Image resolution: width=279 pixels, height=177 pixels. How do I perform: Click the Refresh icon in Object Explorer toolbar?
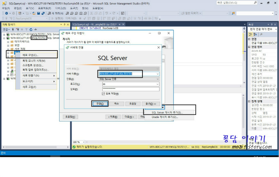[x=31, y=29]
